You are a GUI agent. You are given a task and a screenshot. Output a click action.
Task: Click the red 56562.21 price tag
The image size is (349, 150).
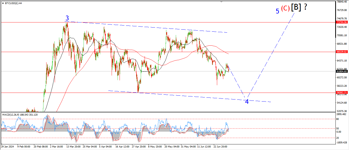(x=341, y=93)
